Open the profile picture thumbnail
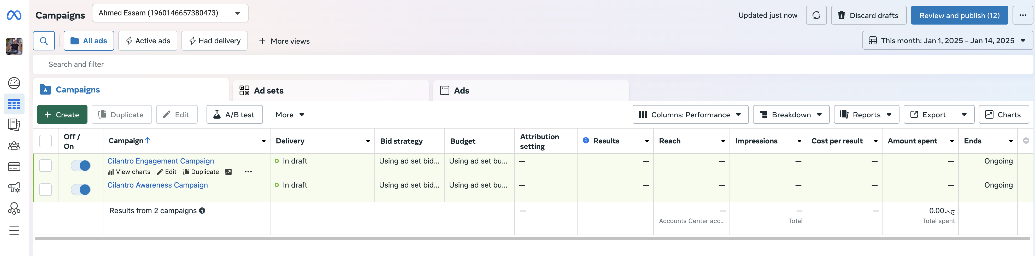1035x256 pixels. [x=14, y=46]
